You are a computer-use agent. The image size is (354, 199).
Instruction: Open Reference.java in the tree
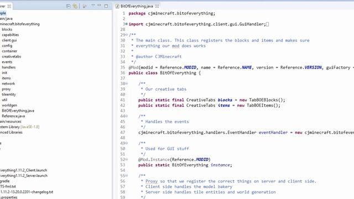coord(13,116)
